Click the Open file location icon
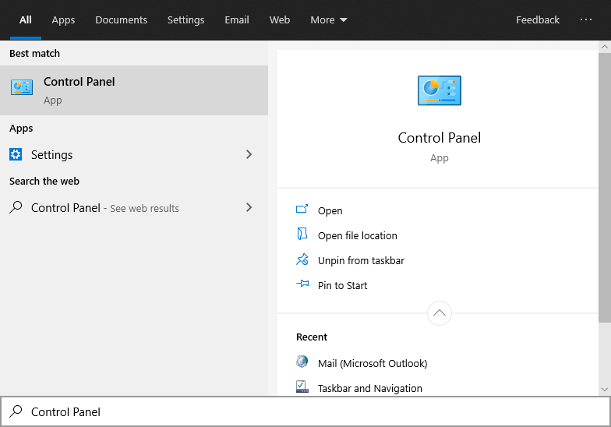The image size is (611, 427). pos(302,234)
